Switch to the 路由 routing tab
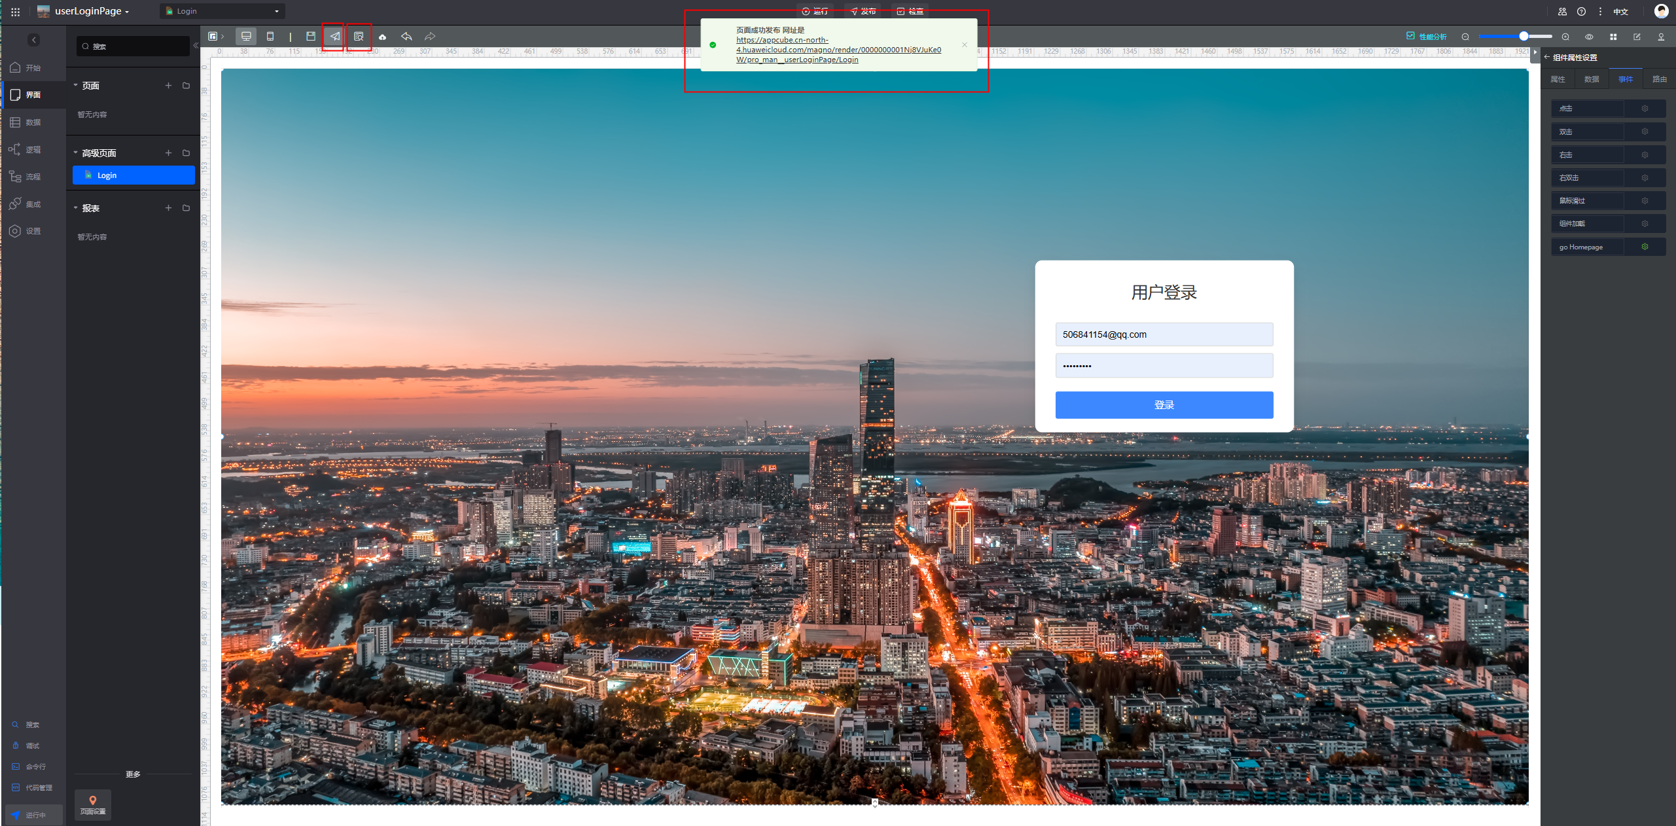The height and width of the screenshot is (826, 1676). (1659, 79)
